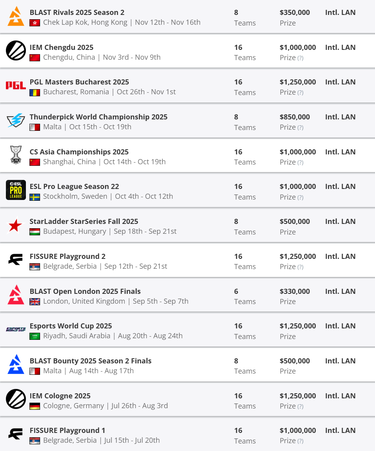375x451 pixels.
Task: Click the BLAST Bounty Season 2 Finals logo
Action: (x=16, y=364)
